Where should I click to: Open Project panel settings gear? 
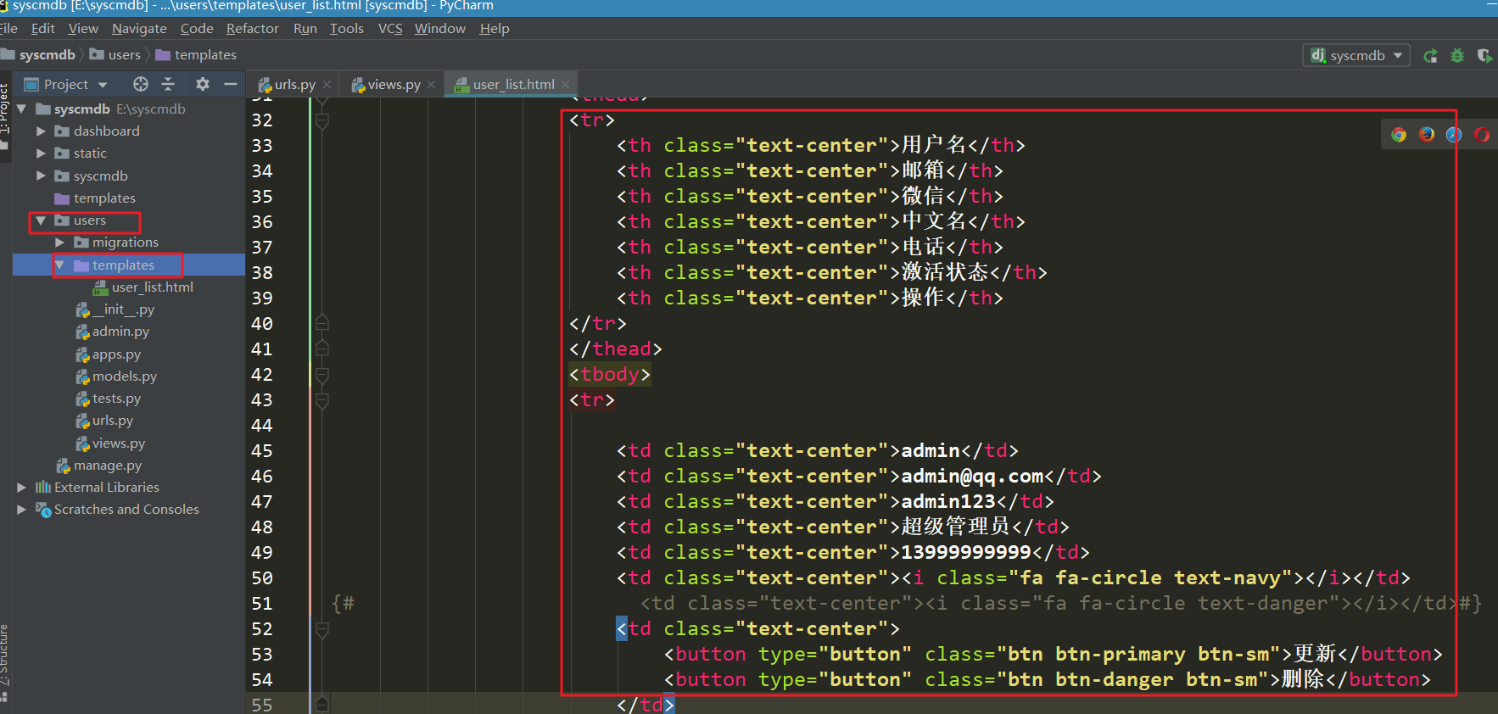(x=202, y=84)
